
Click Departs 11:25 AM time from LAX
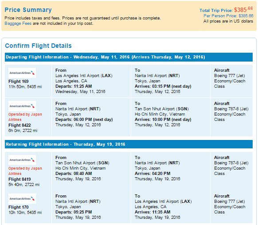[74, 86]
